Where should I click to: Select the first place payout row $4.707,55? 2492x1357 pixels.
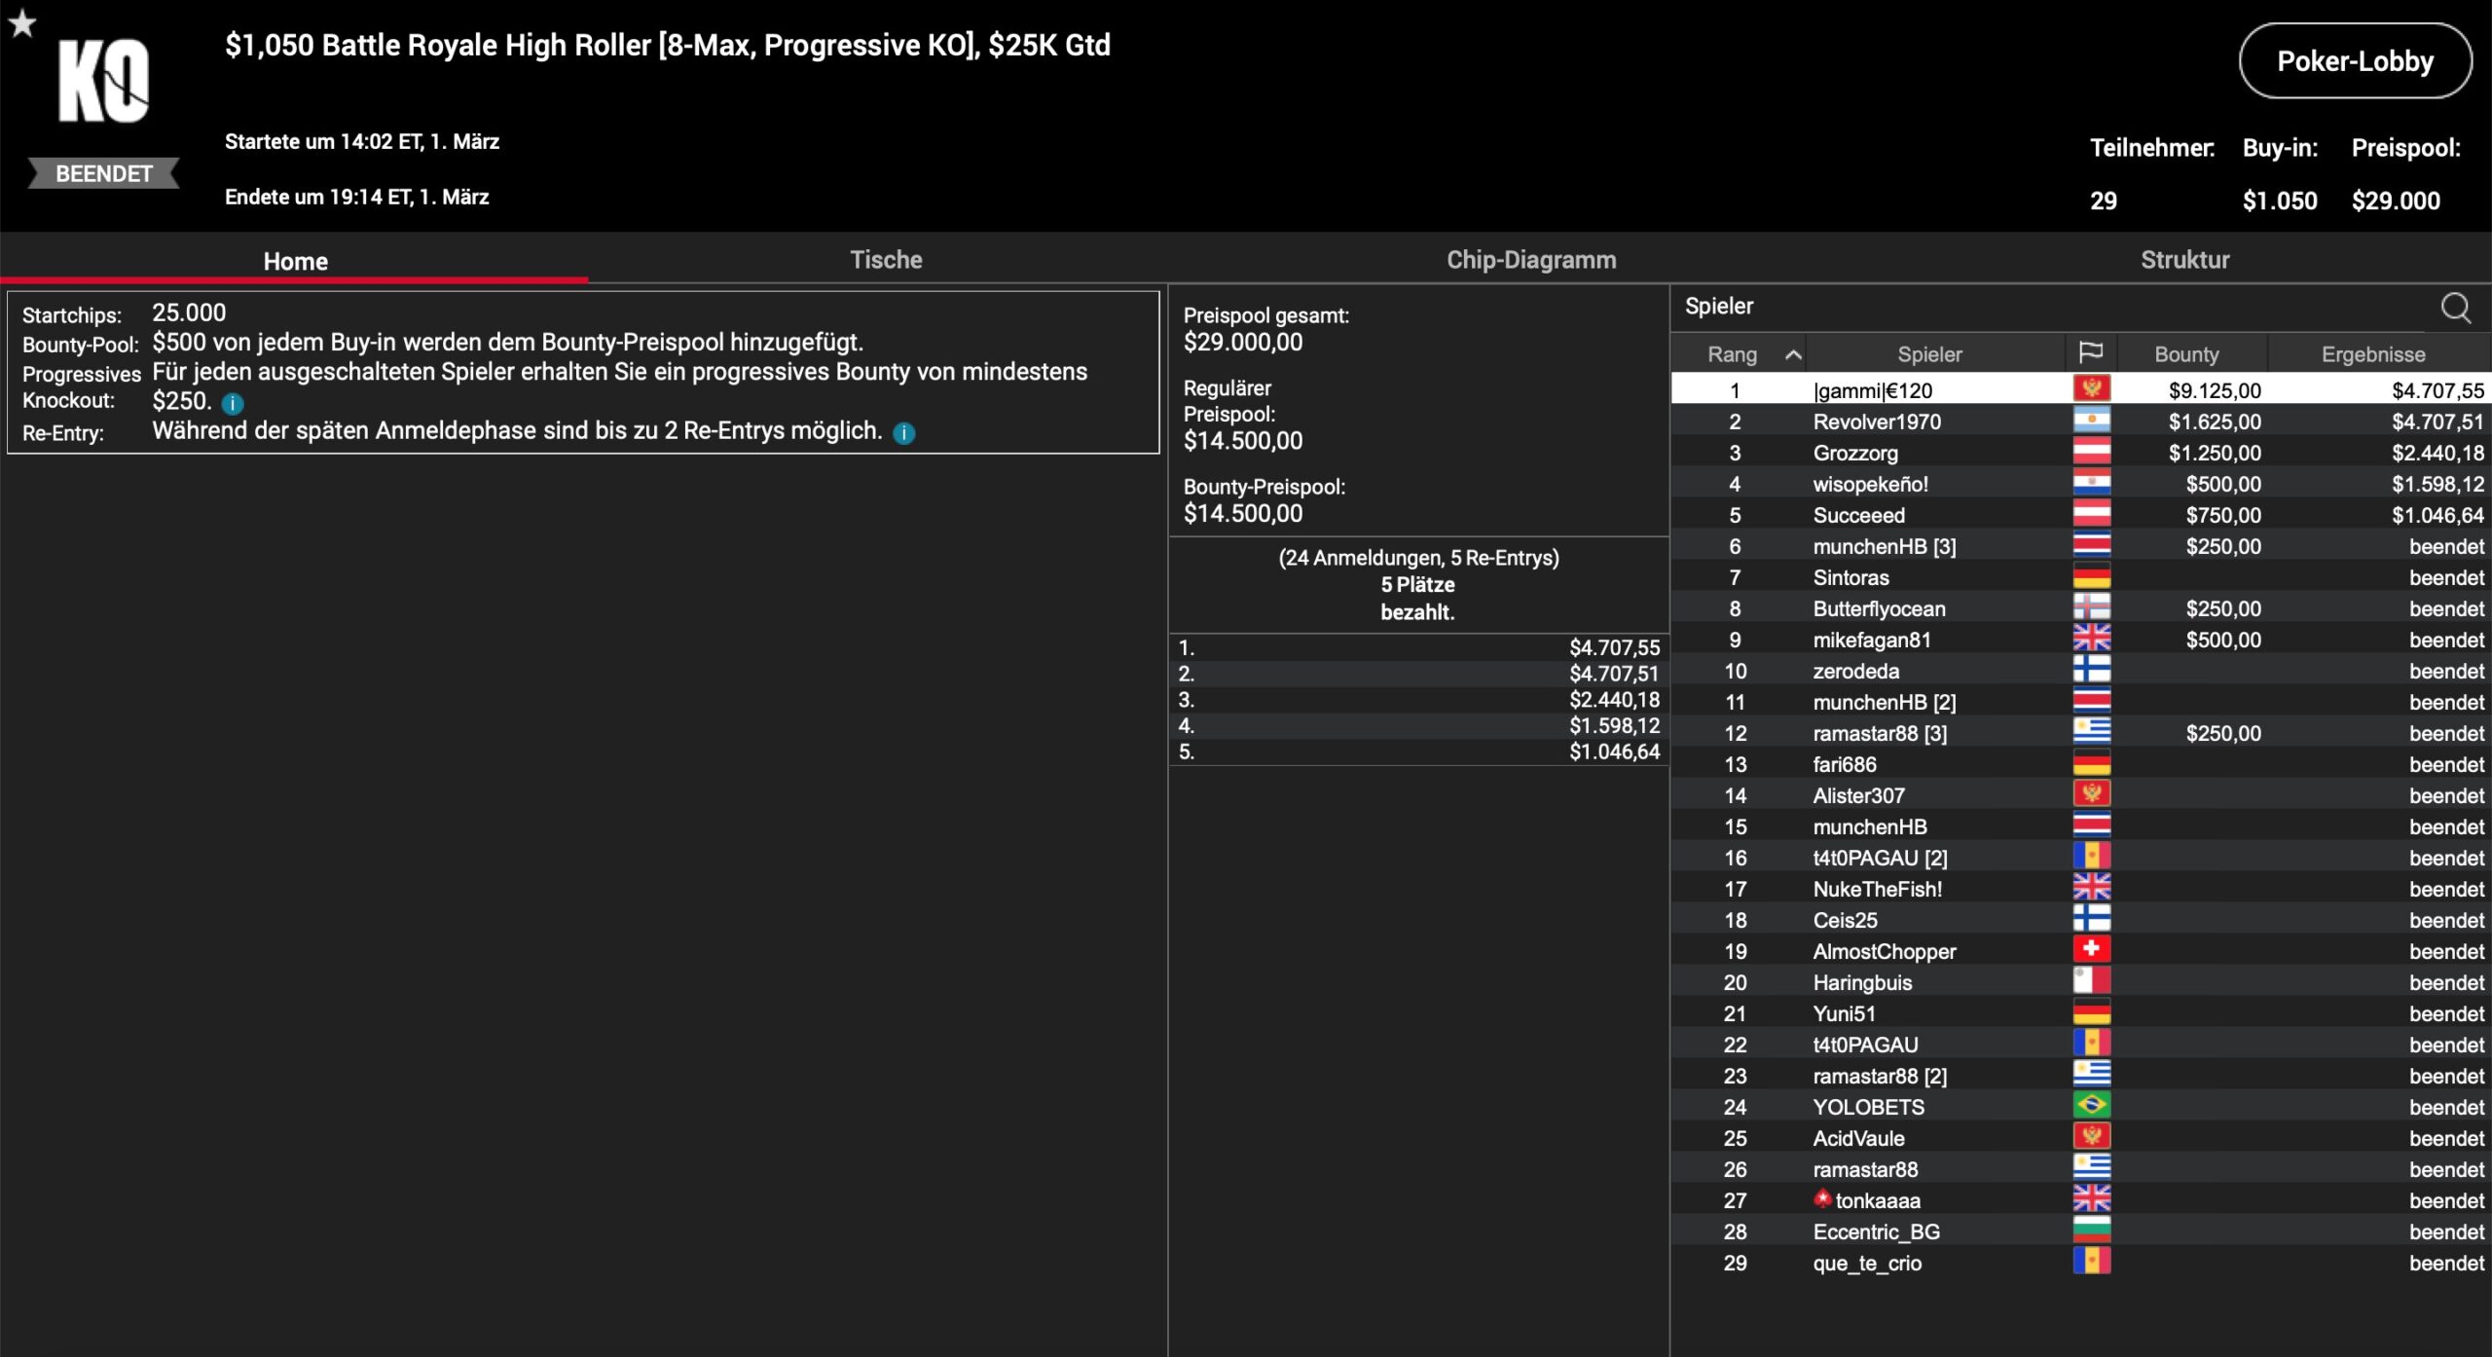(x=1418, y=648)
